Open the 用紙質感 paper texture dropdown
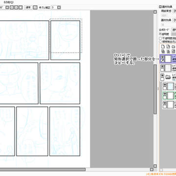This screenshot has width=176, height=176. pyautogui.click(x=174, y=11)
